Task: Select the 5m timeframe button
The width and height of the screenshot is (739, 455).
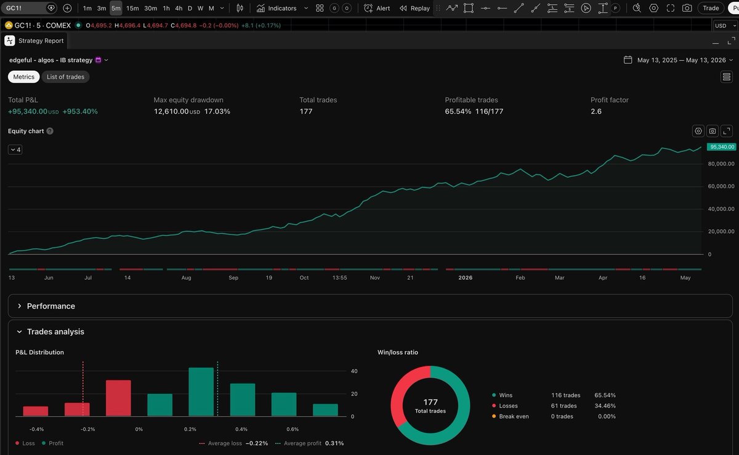Action: click(x=116, y=8)
